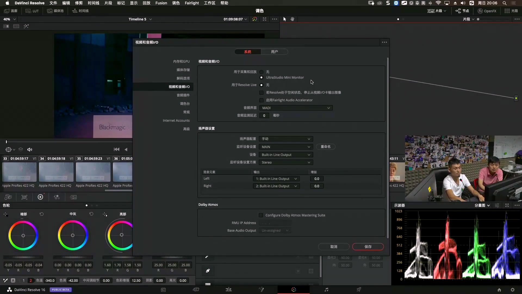Open the device Built-in Line Output dropdown
The image size is (522, 294).
click(x=286, y=155)
